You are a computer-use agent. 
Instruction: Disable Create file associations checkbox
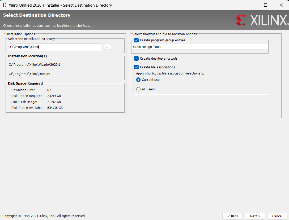(136, 67)
